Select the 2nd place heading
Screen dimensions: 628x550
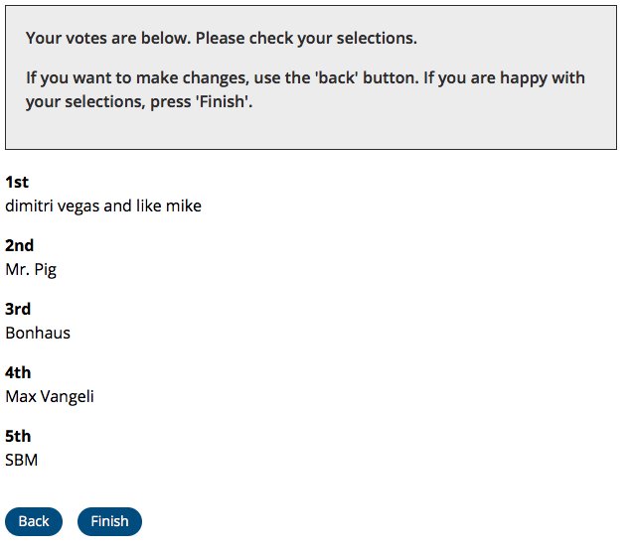coord(19,245)
